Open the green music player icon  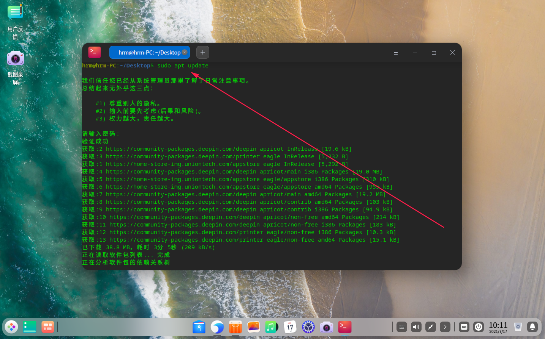[x=272, y=327]
